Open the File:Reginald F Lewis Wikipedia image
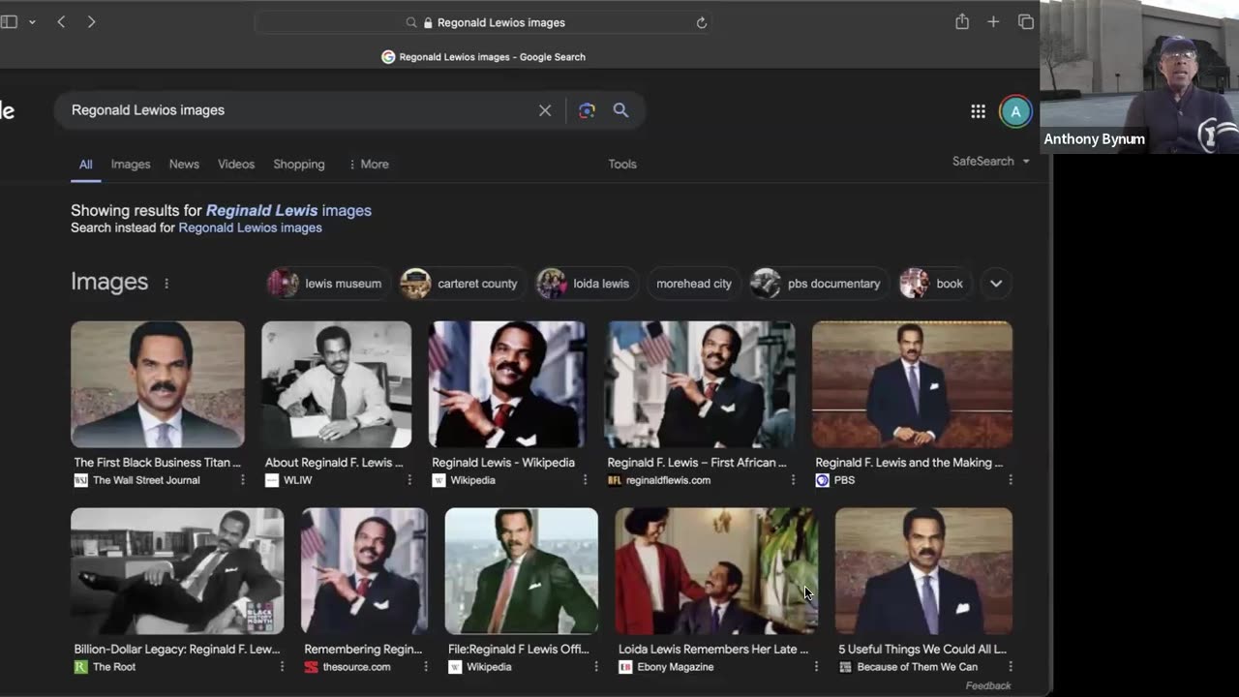The image size is (1239, 697). coord(522,571)
